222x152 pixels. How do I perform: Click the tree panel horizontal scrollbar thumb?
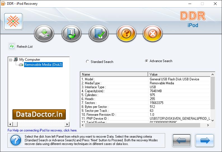[15, 124]
